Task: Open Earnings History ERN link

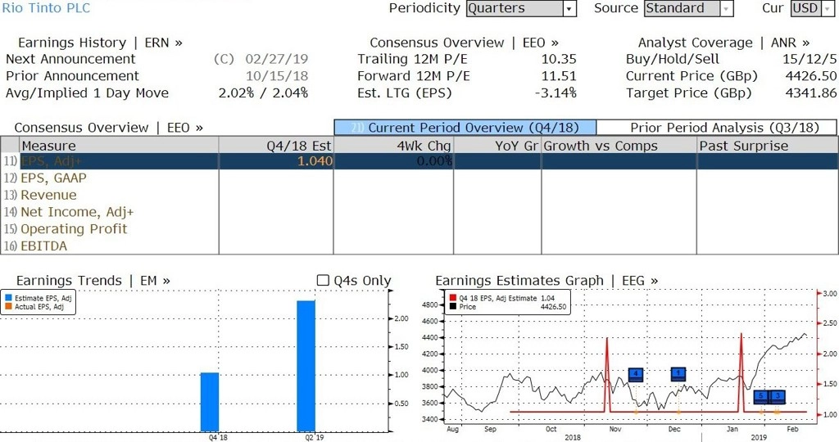Action: tap(100, 43)
